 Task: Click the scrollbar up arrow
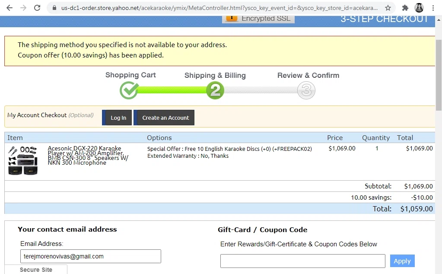pyautogui.click(x=439, y=20)
